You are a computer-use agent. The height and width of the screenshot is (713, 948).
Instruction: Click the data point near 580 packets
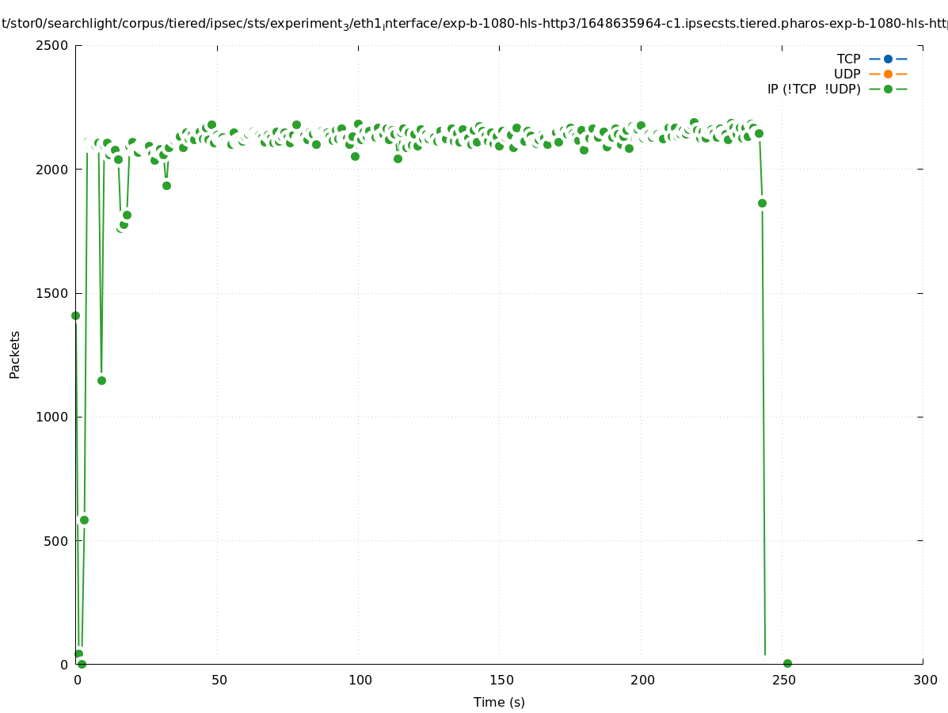coord(84,520)
